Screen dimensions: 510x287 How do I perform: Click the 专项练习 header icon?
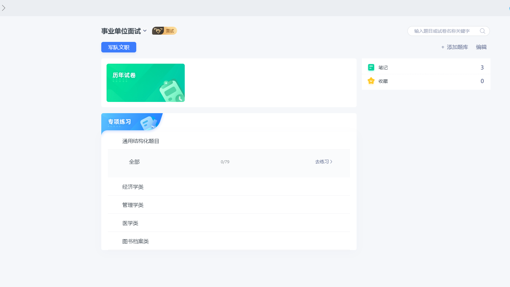pyautogui.click(x=148, y=123)
